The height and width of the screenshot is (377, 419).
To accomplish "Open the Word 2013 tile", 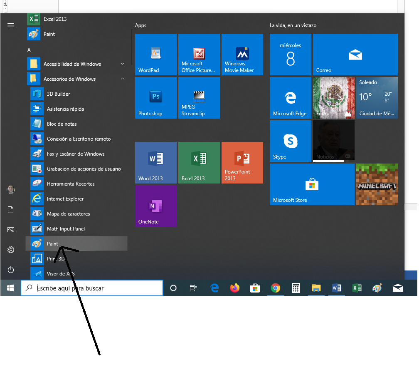I will pos(156,163).
